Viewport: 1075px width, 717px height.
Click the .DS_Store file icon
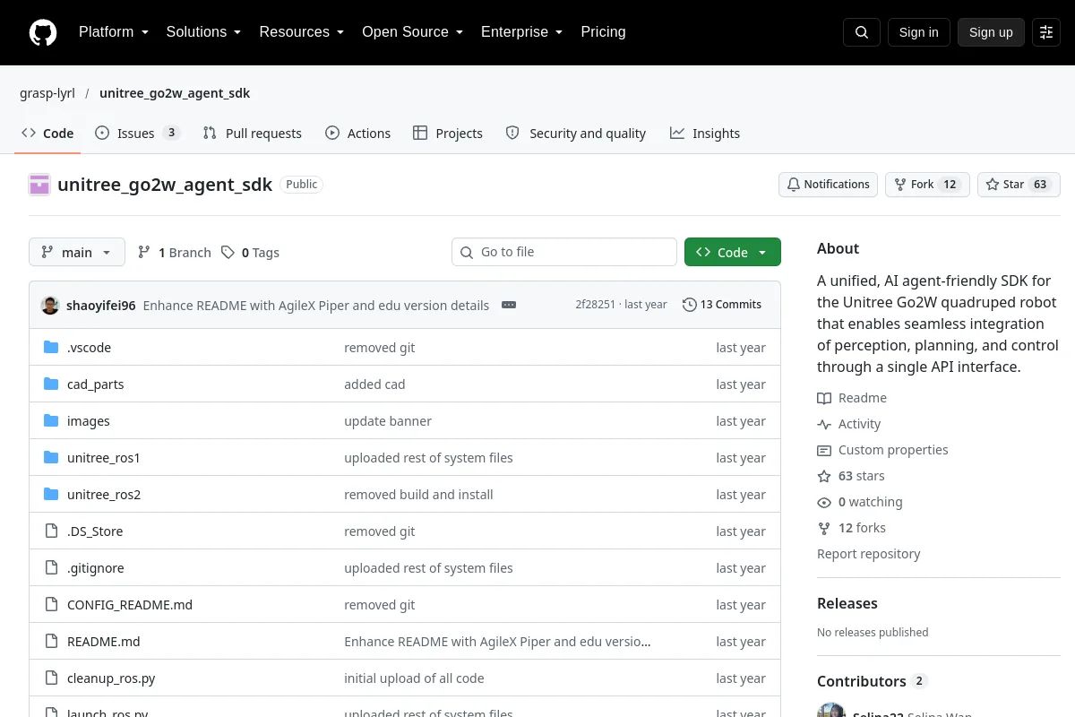coord(51,531)
